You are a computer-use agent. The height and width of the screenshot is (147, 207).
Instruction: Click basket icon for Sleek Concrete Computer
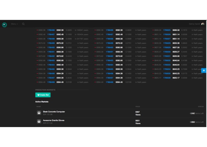coord(39,113)
